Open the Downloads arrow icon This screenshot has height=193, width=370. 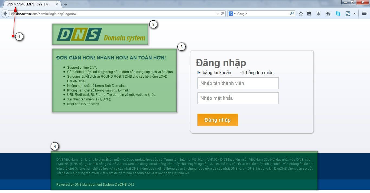319,14
